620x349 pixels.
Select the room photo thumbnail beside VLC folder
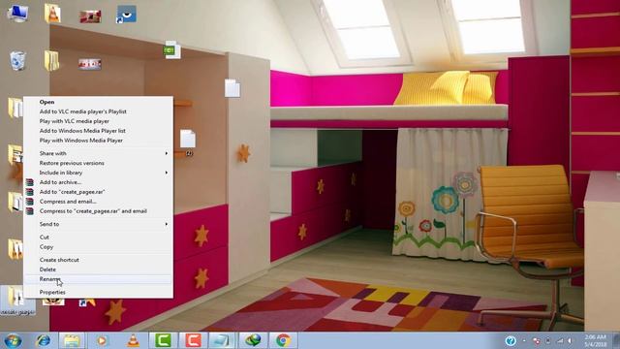(90, 16)
